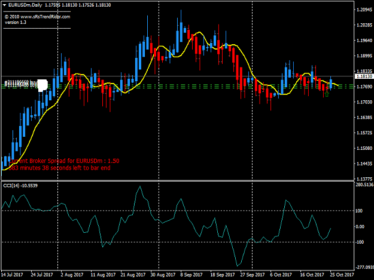The image size is (374, 280).
Task: Click the 24 Jul 2017 date label
Action: [x=42, y=275]
